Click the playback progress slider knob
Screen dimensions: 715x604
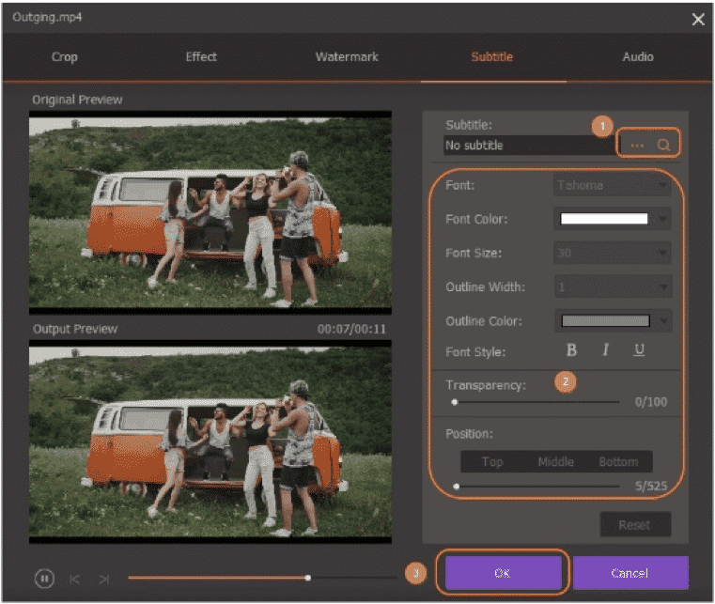(x=308, y=578)
